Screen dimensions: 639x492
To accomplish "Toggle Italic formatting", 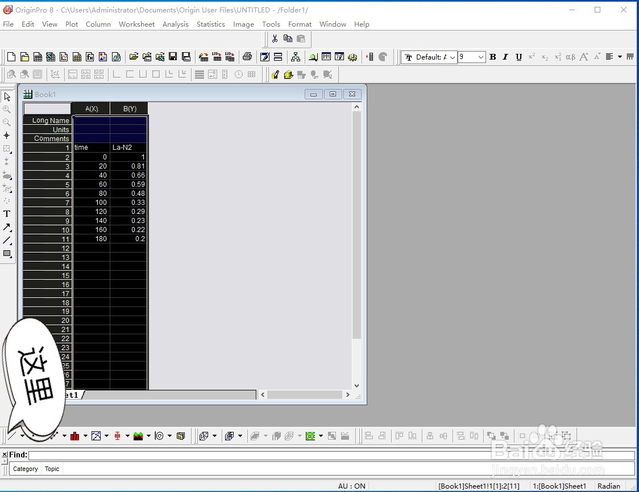I will coord(505,57).
